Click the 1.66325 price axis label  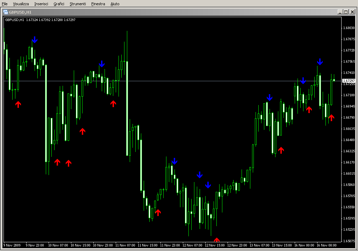(349, 151)
